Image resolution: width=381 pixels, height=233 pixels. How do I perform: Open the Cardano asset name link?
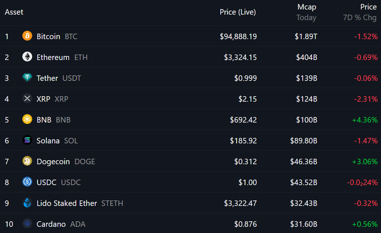(51, 224)
